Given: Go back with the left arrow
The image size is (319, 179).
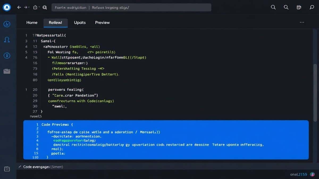Looking at the screenshot, I should pyautogui.click(x=19, y=7).
